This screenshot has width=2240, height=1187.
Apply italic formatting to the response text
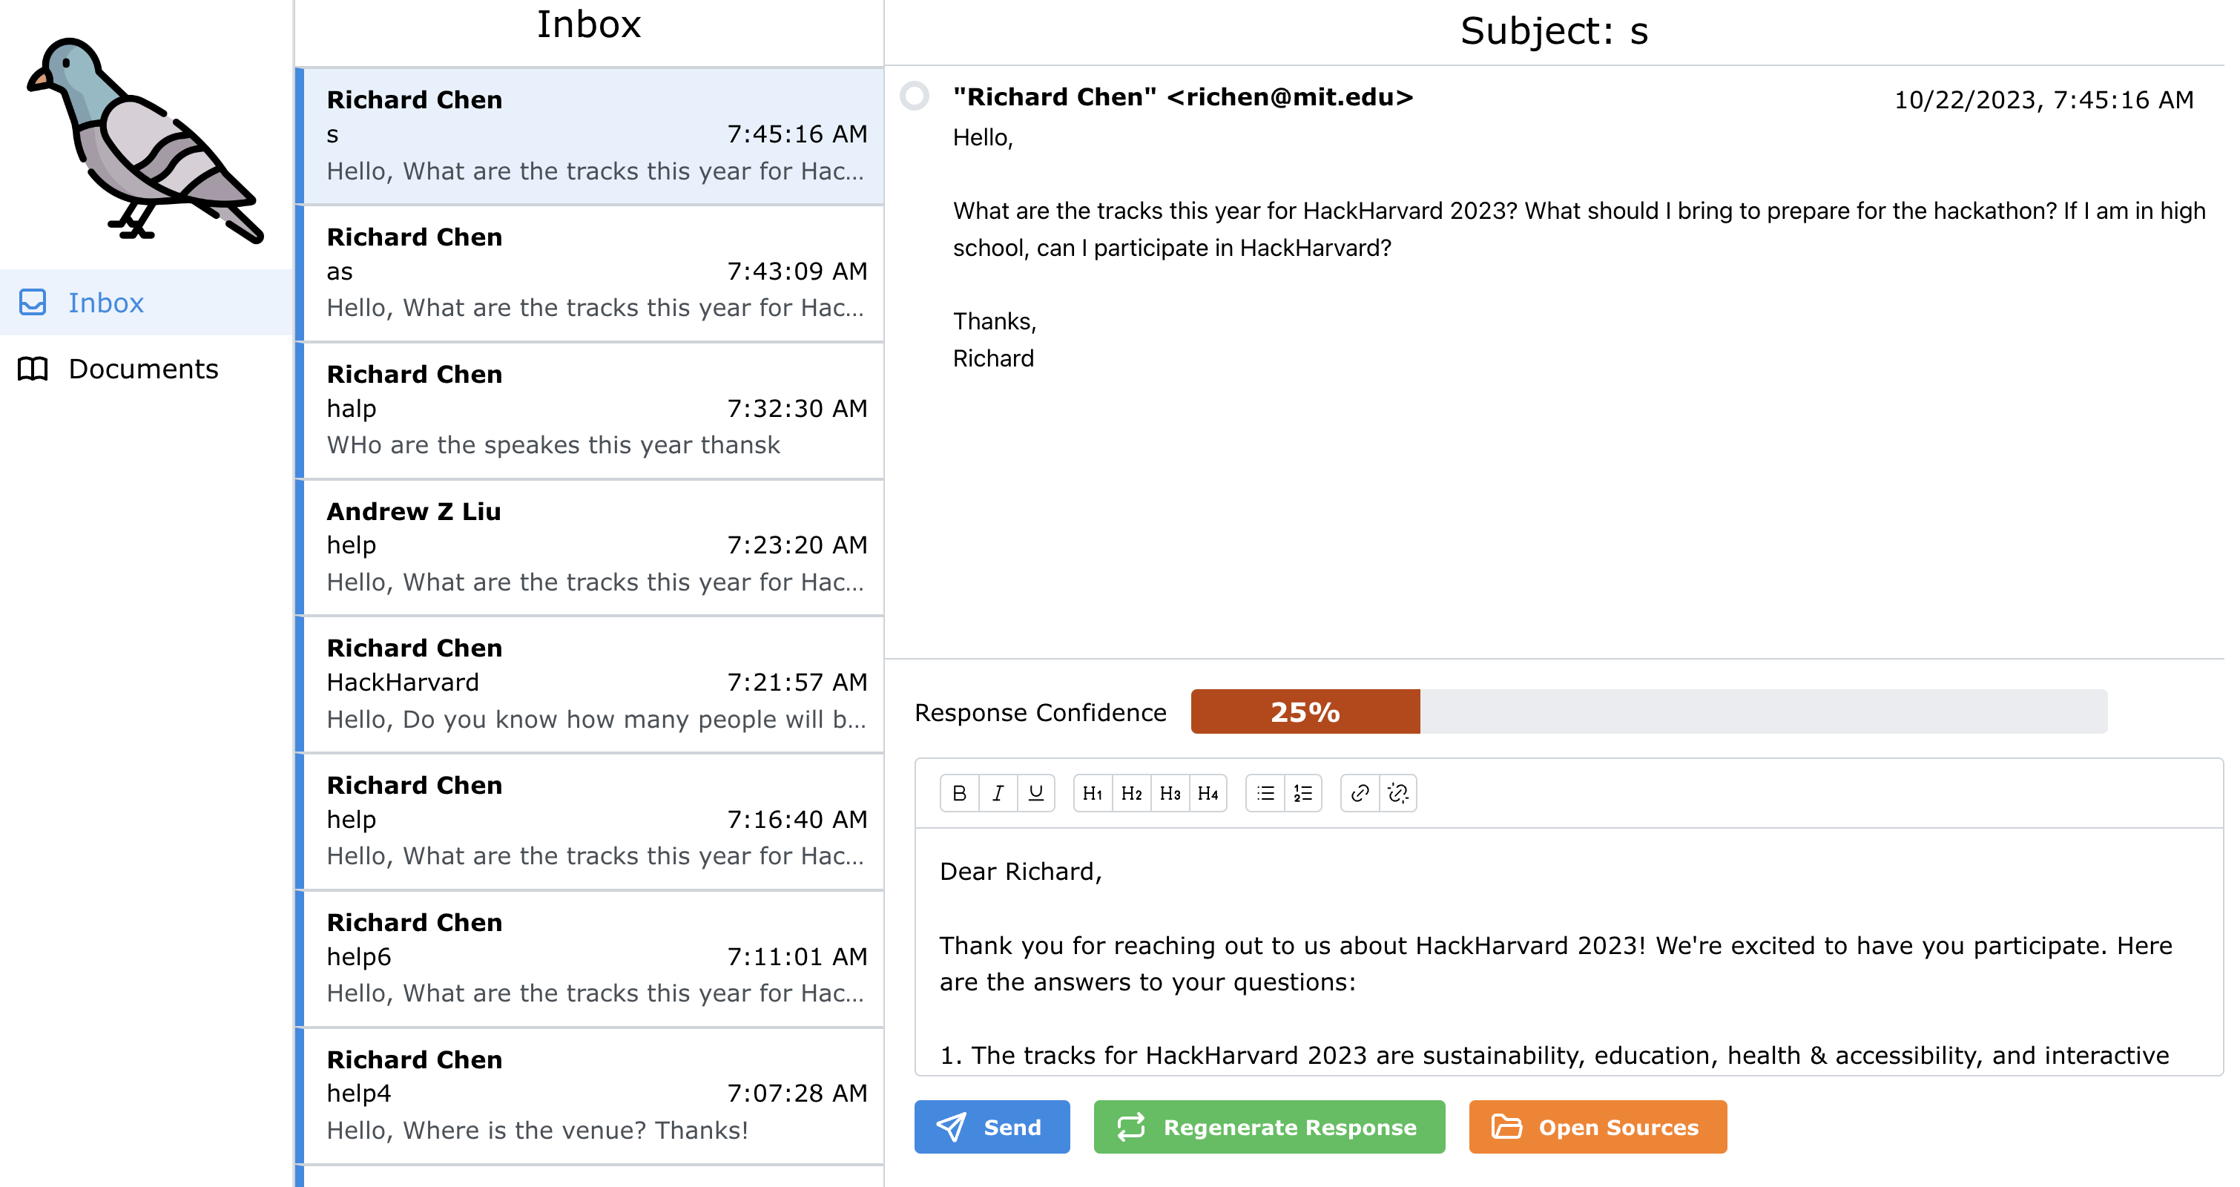[x=998, y=792]
